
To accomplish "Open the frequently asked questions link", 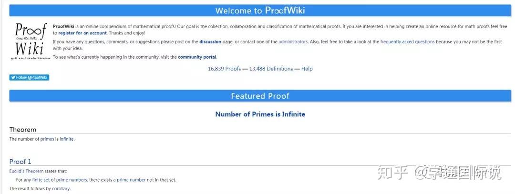I will [407, 42].
